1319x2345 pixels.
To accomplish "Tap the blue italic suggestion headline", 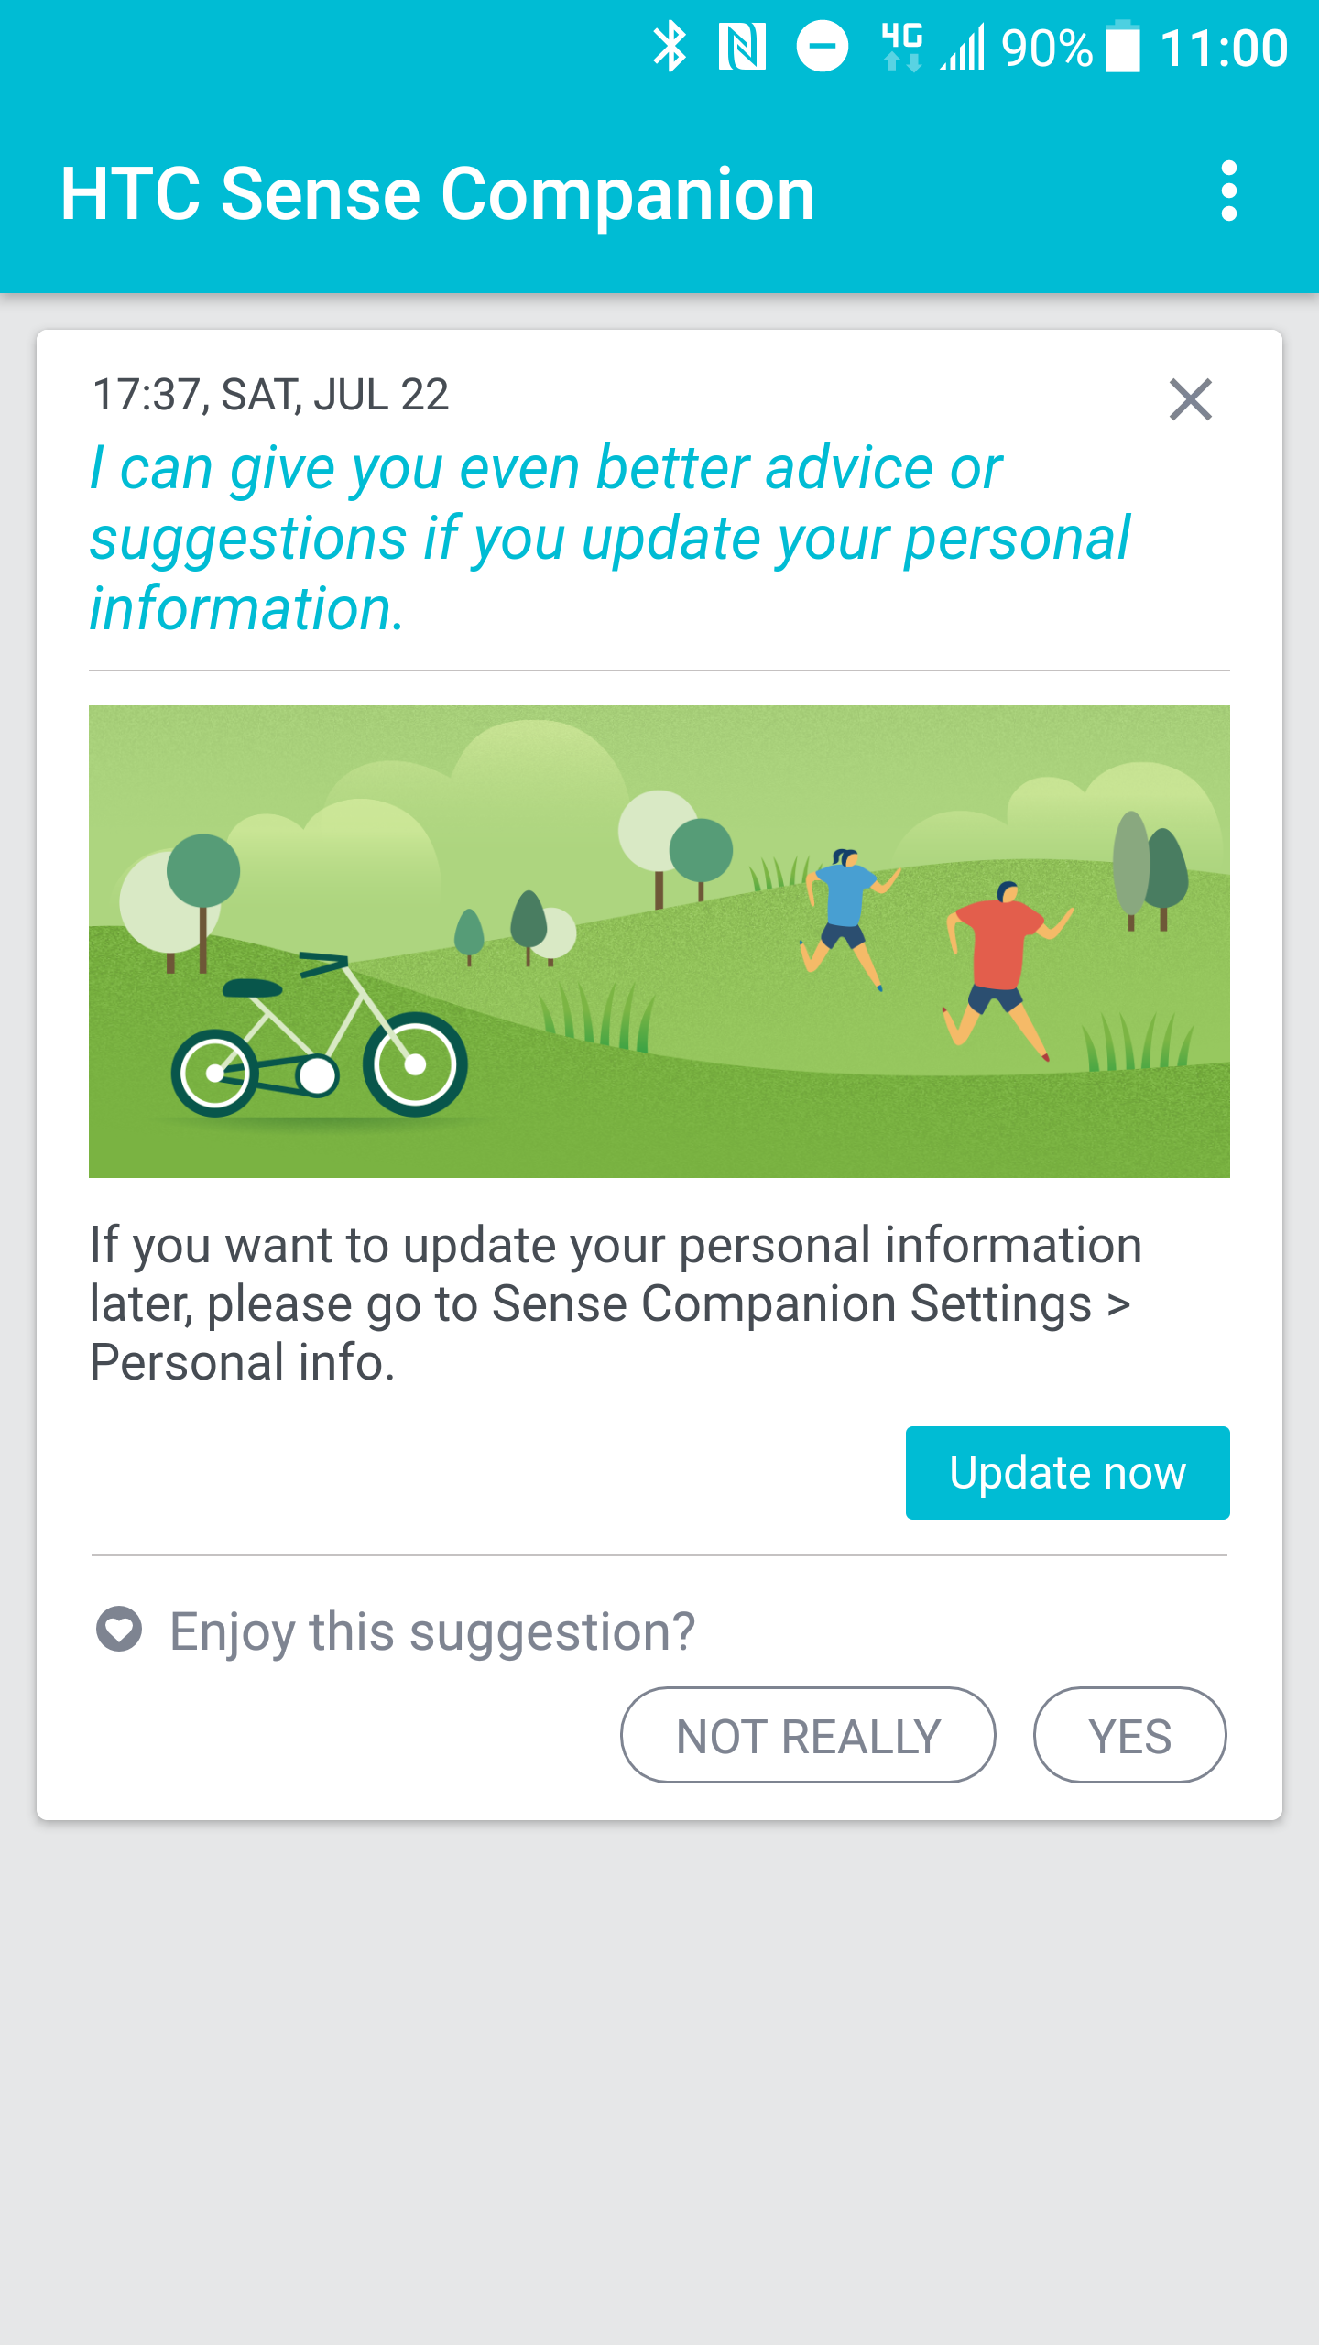I will tap(610, 538).
